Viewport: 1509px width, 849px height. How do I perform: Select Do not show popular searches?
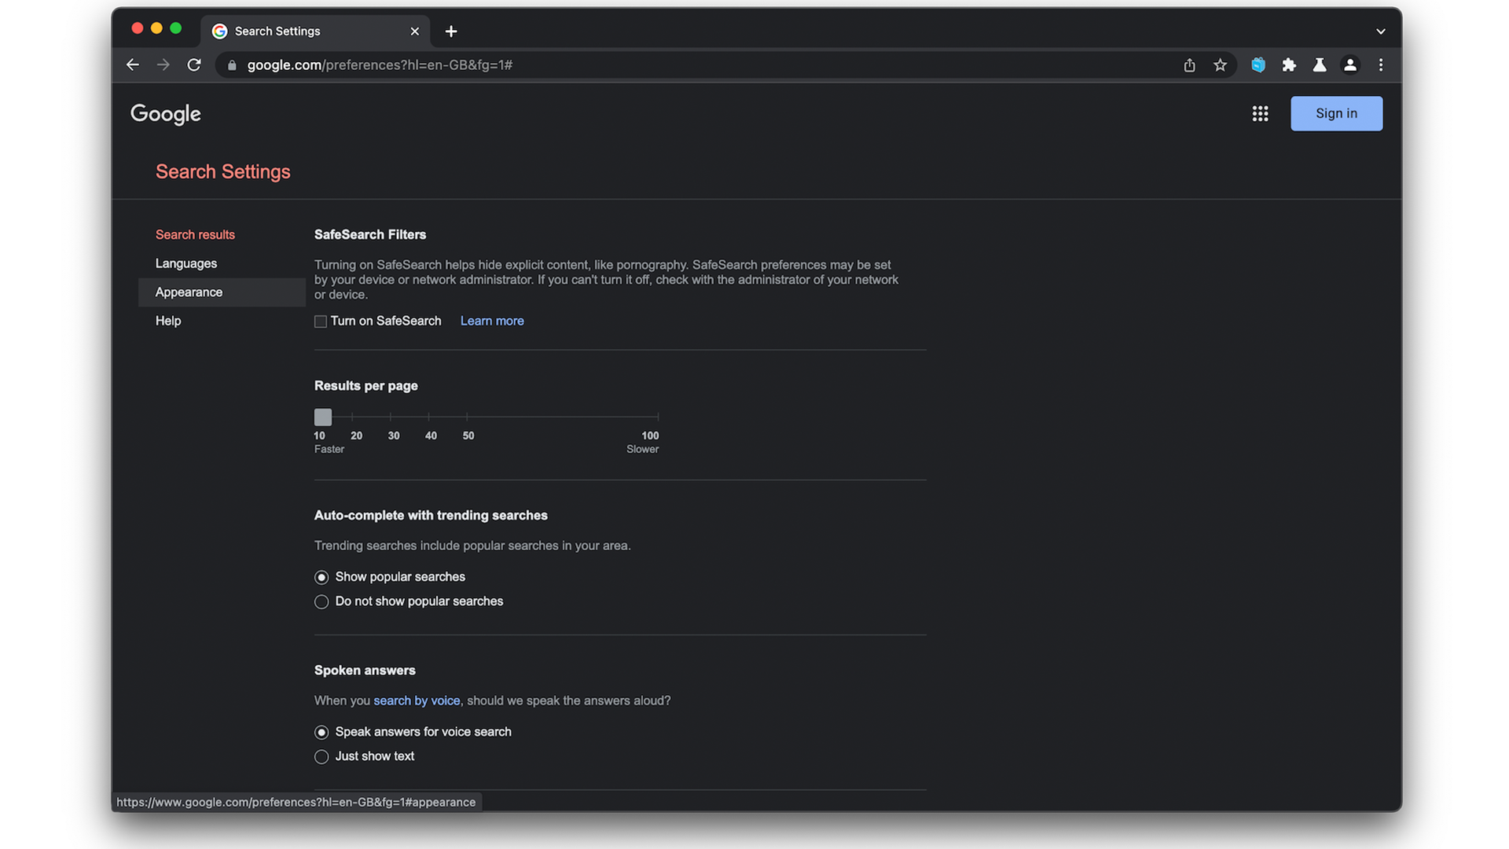click(321, 602)
